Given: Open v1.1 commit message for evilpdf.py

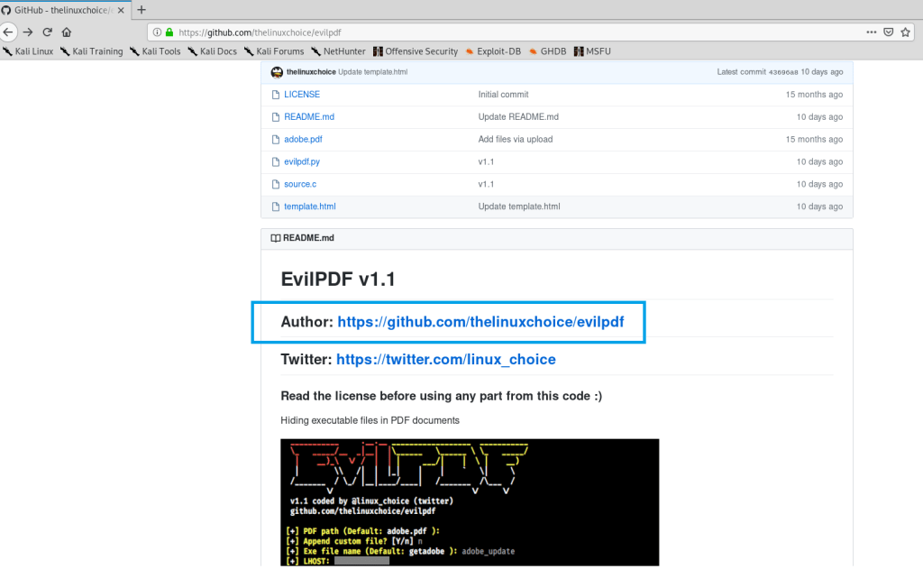Looking at the screenshot, I should click(486, 161).
